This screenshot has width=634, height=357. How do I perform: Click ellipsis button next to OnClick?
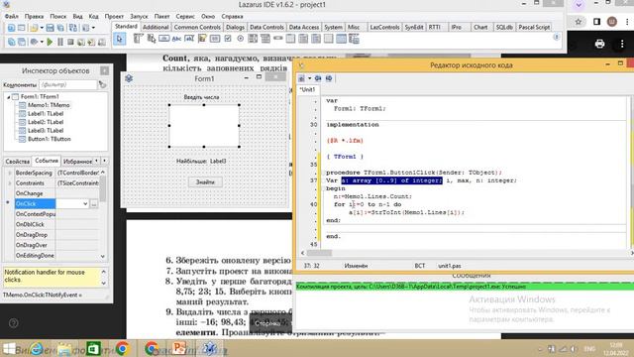[x=94, y=204]
